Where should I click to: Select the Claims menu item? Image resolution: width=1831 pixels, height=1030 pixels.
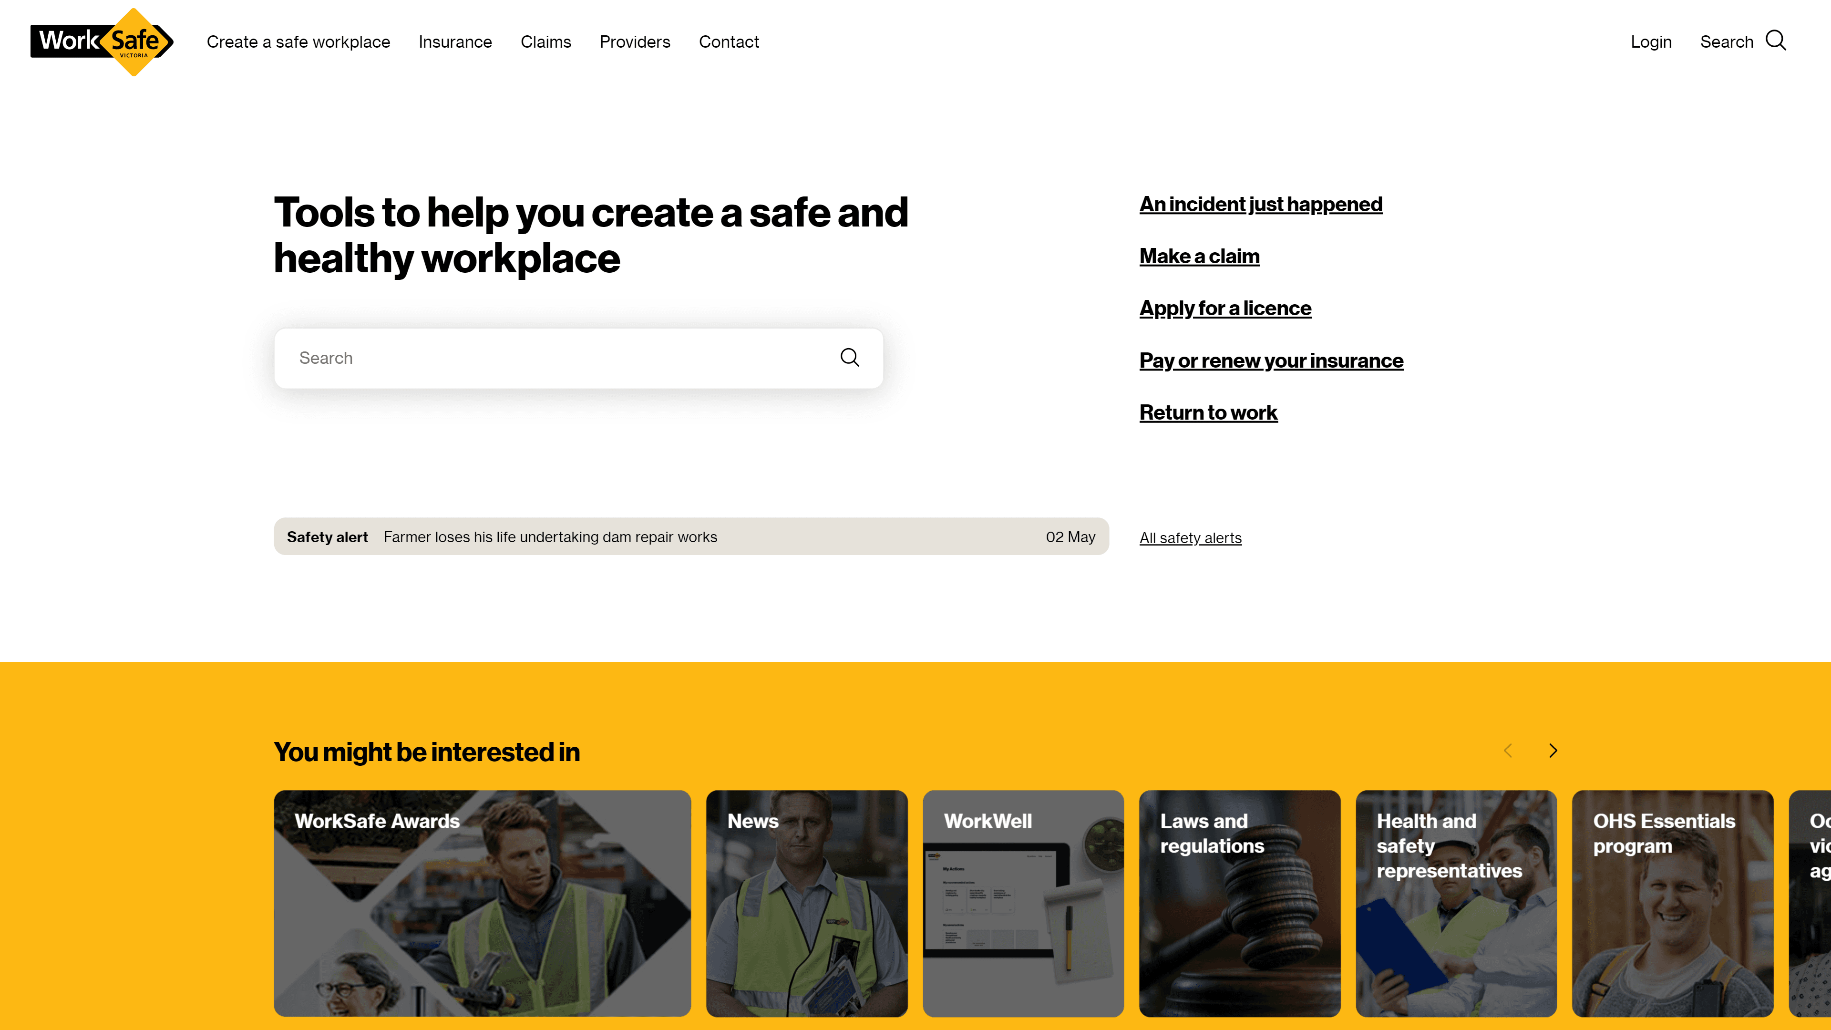(x=546, y=41)
